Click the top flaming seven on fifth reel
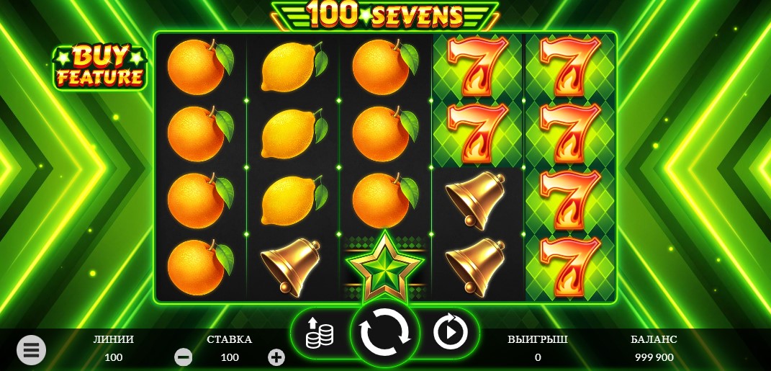Image resolution: width=771 pixels, height=371 pixels. click(x=570, y=66)
